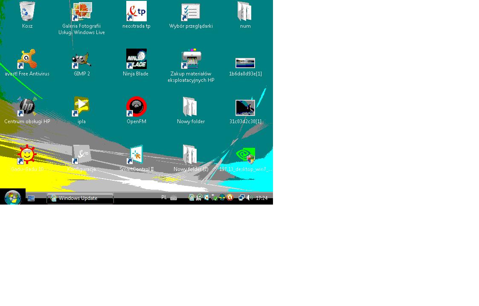Launch Gadu-Gadu 10 messenger
This screenshot has height=306, width=479.
27,155
